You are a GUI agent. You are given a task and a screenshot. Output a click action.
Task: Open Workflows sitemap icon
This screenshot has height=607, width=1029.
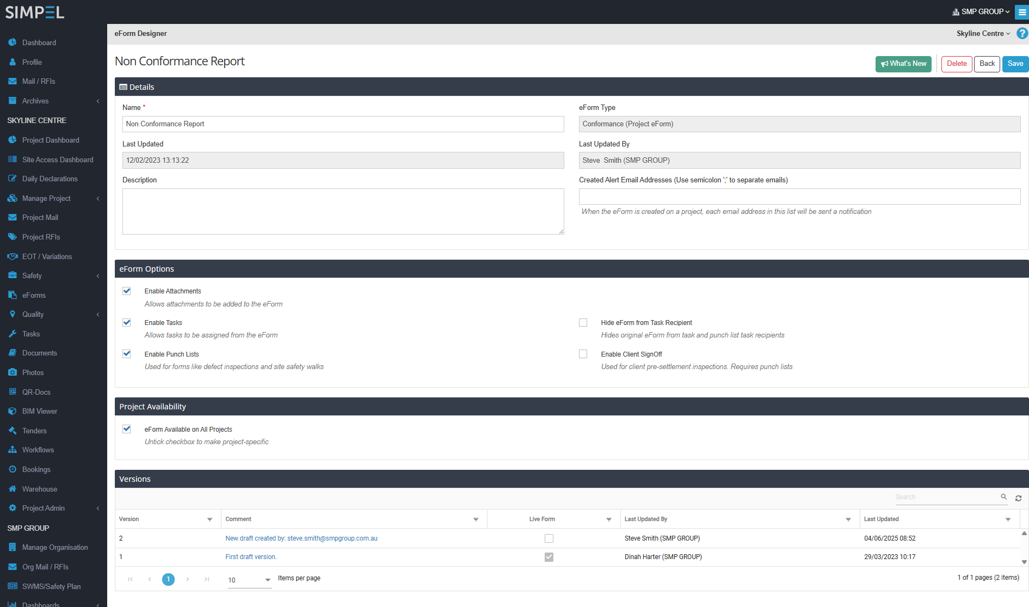(x=13, y=450)
